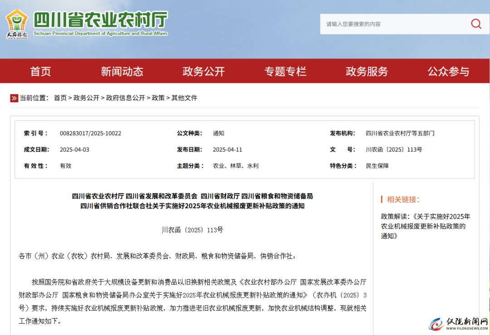Open the 公众参与 navigation item

pyautogui.click(x=448, y=72)
